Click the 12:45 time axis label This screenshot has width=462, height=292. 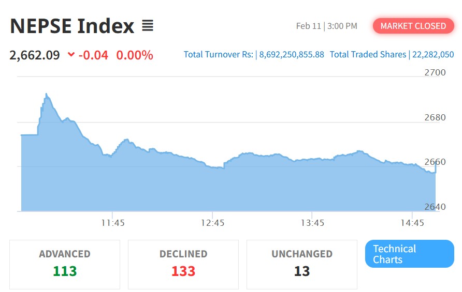pos(212,223)
